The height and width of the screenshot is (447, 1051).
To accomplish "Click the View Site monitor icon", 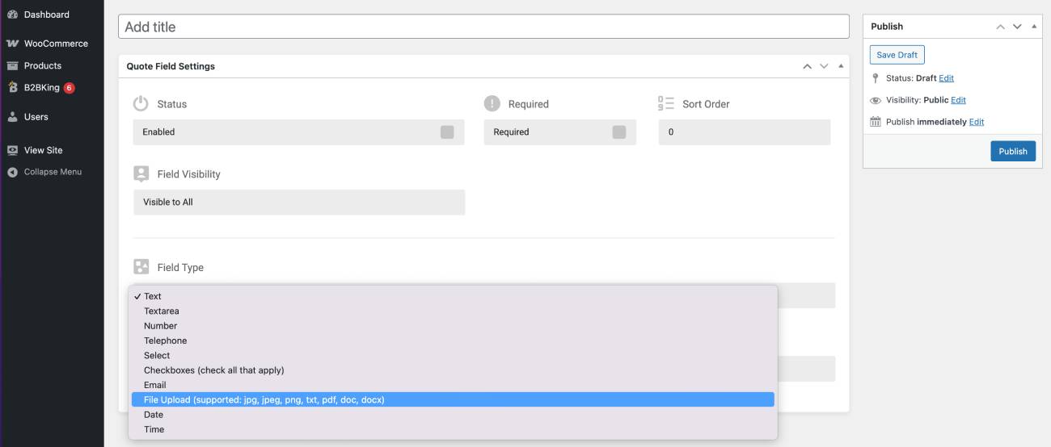I will click(12, 150).
